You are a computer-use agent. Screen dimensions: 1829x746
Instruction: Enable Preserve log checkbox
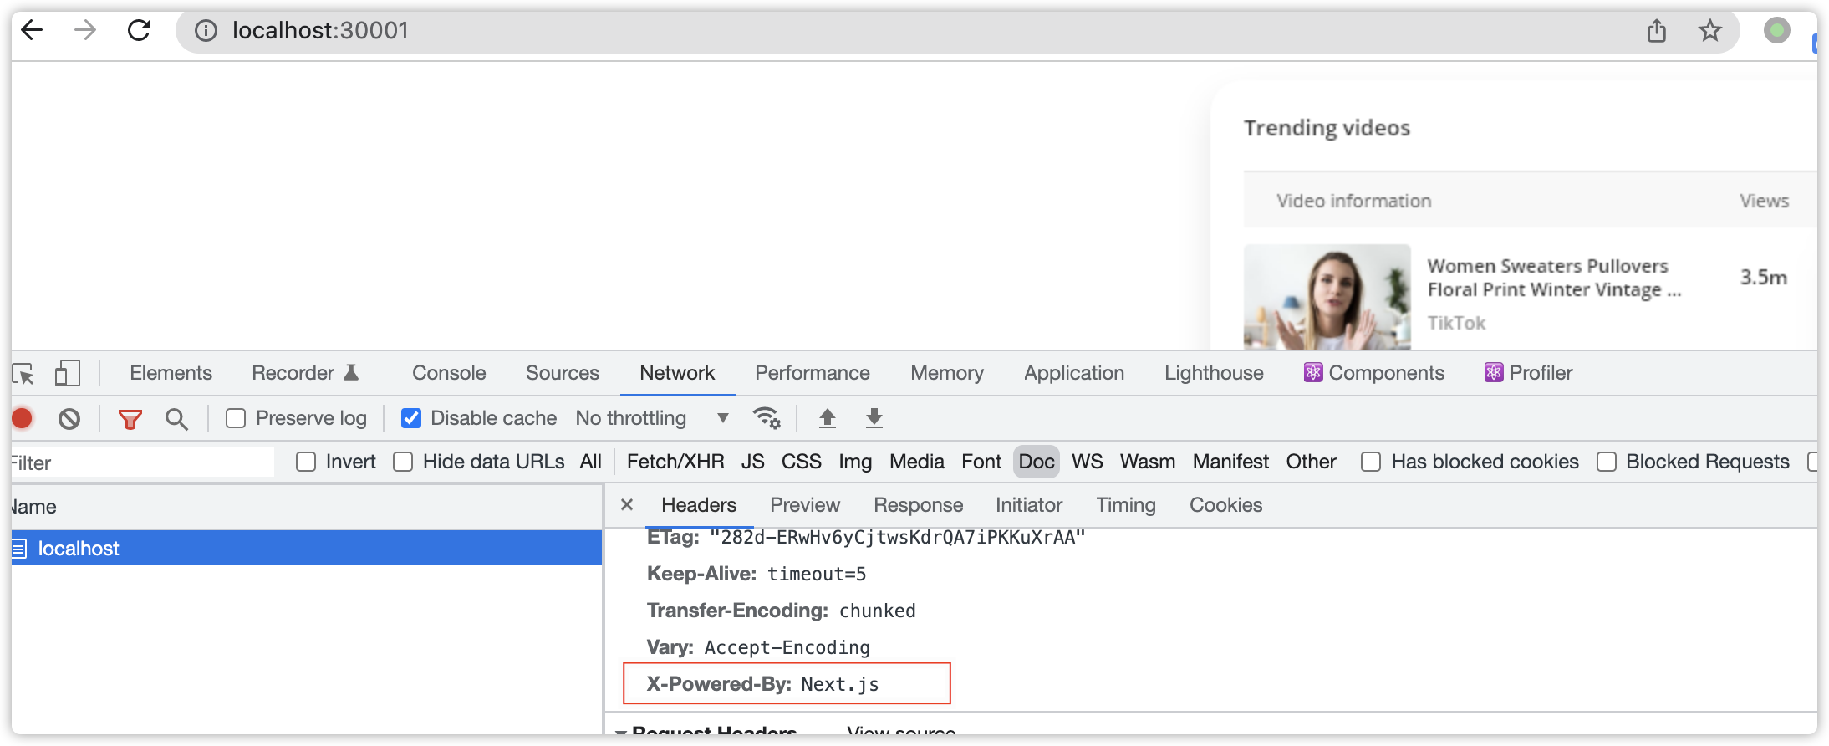pyautogui.click(x=236, y=418)
